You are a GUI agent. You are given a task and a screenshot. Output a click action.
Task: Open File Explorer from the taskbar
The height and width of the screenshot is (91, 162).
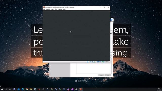pos(31,89)
